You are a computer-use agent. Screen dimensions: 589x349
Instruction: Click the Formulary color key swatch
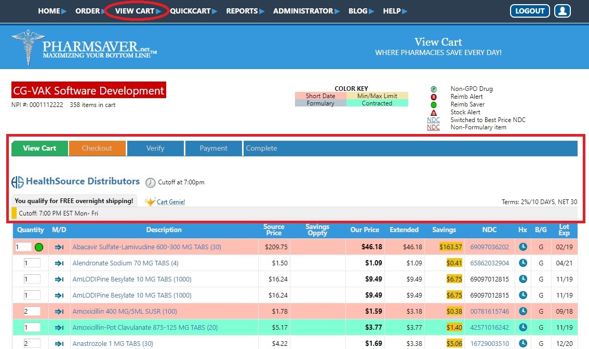point(320,103)
